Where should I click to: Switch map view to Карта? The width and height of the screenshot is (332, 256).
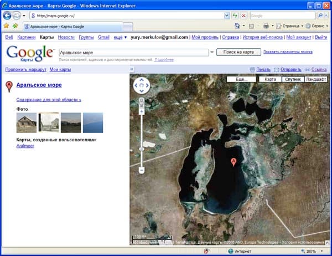pyautogui.click(x=270, y=79)
